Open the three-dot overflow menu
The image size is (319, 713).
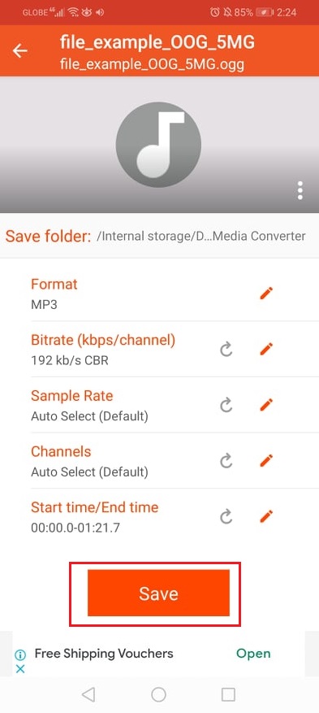[300, 190]
